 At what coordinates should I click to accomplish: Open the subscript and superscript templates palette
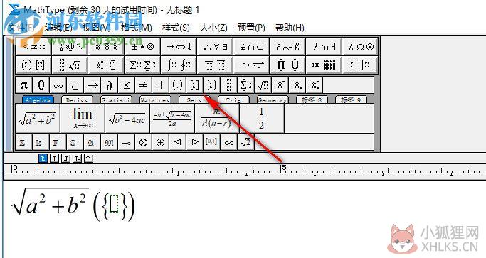pos(106,65)
